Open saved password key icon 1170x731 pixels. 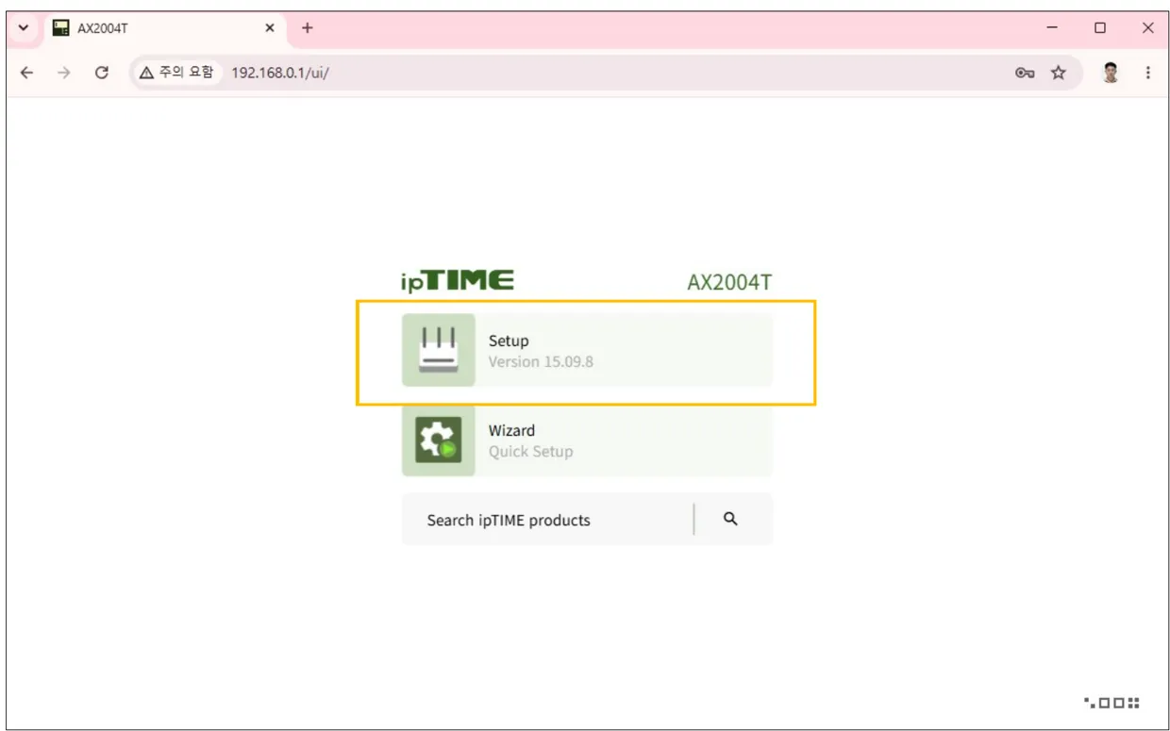tap(1025, 73)
